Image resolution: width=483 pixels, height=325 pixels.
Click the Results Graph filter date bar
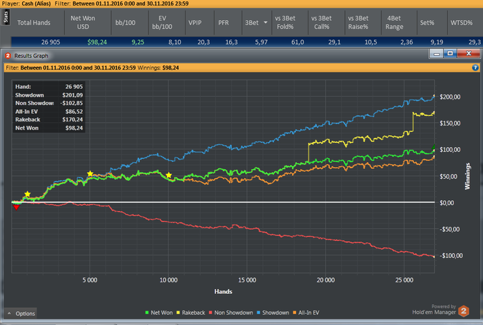coord(241,68)
